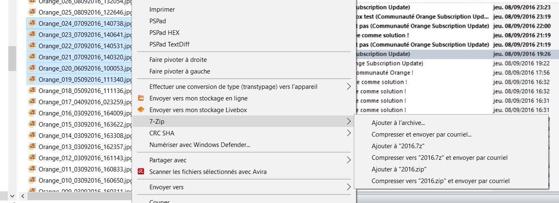Click the Orange_017 file icon
Screen dimensions: 559x203
(x=32, y=102)
